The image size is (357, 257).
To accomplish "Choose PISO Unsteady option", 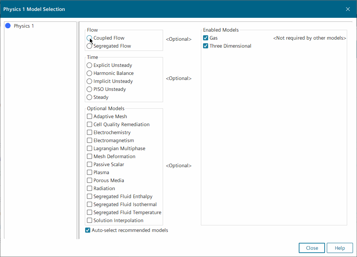I will (x=90, y=89).
